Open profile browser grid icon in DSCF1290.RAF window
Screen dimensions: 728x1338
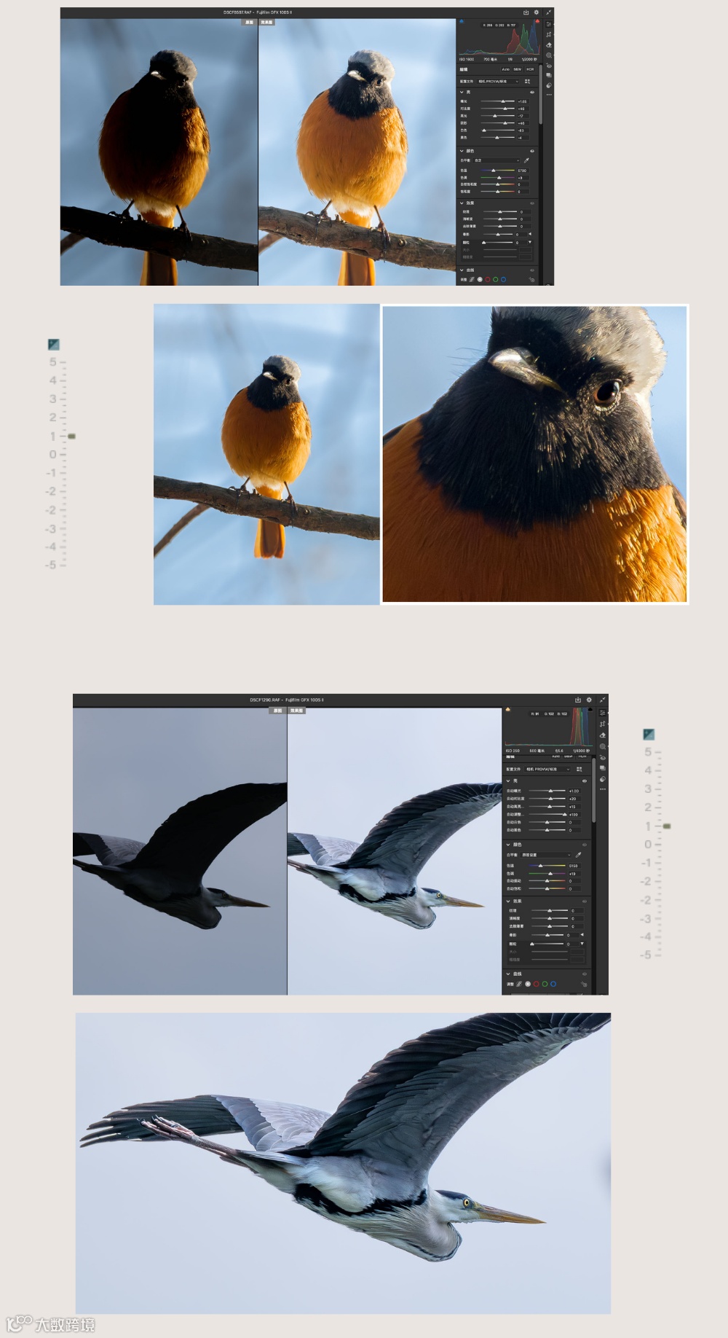click(x=579, y=769)
